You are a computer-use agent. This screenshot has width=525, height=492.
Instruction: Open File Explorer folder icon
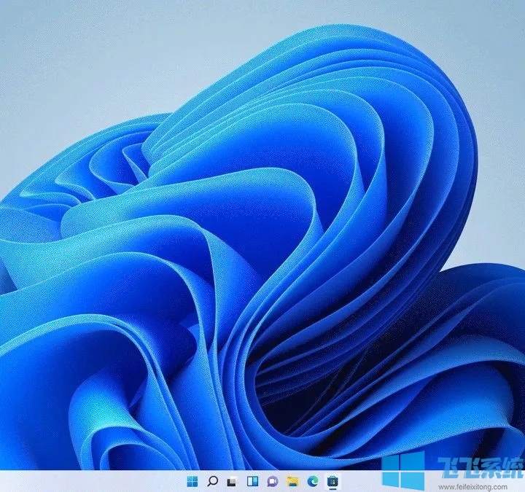tap(292, 481)
